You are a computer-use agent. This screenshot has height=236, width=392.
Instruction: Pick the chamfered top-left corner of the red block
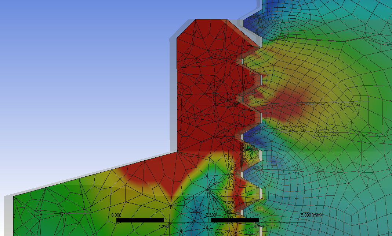tap(185, 29)
